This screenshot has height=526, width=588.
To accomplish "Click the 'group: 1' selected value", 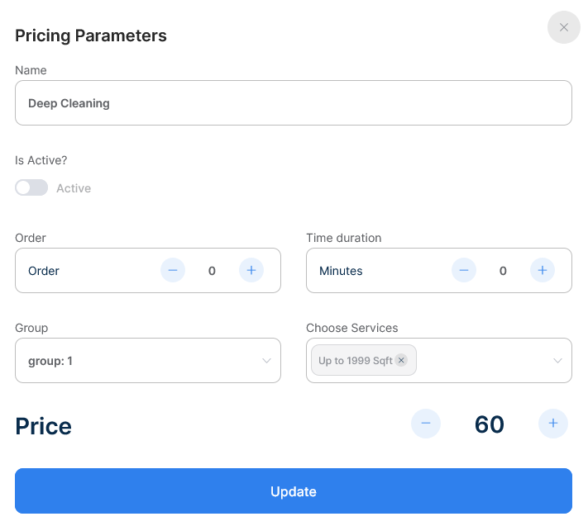I will tap(50, 361).
